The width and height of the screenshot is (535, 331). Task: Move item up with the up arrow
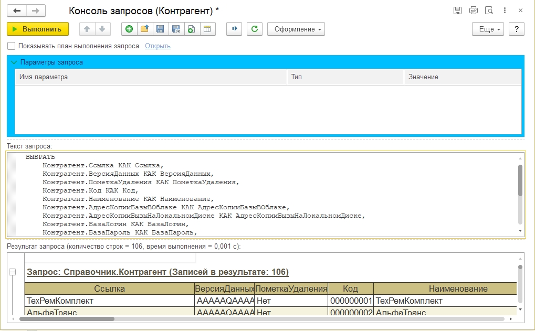coord(87,29)
